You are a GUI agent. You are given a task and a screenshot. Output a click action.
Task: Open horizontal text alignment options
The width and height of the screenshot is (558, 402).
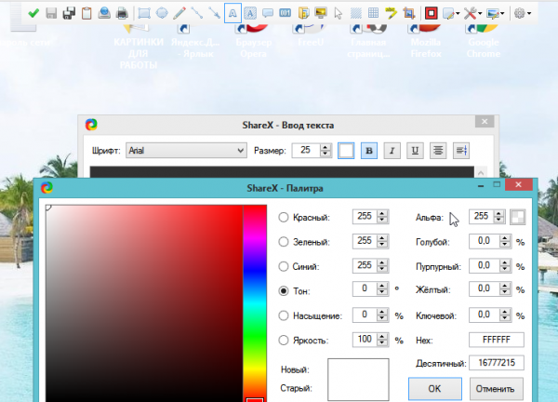438,151
